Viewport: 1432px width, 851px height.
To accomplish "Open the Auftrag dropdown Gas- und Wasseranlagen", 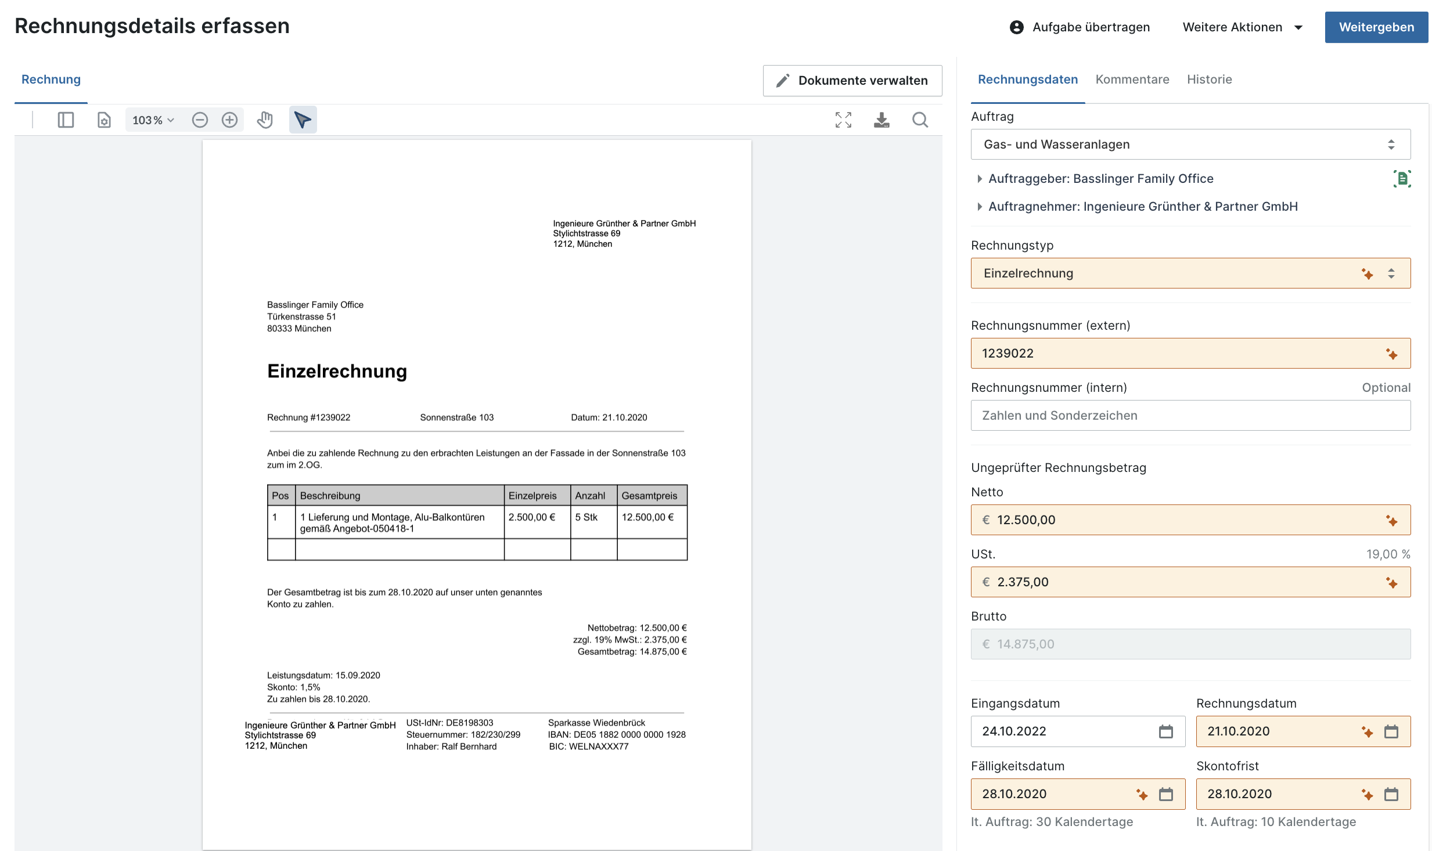I will pyautogui.click(x=1190, y=145).
